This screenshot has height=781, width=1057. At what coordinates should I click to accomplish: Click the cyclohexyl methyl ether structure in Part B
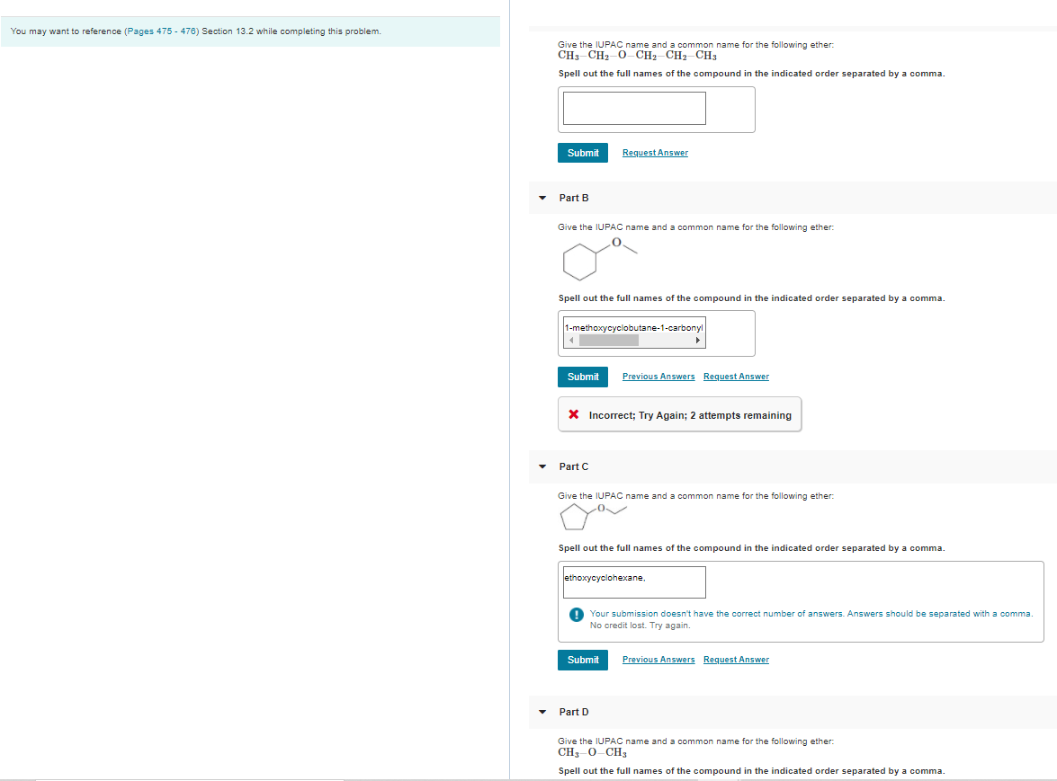pyautogui.click(x=598, y=259)
